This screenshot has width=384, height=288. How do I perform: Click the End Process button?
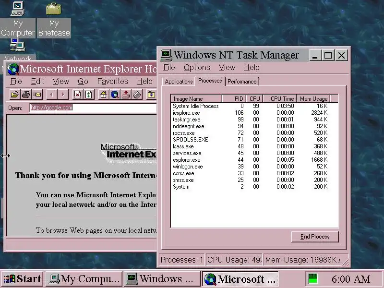[x=315, y=237]
